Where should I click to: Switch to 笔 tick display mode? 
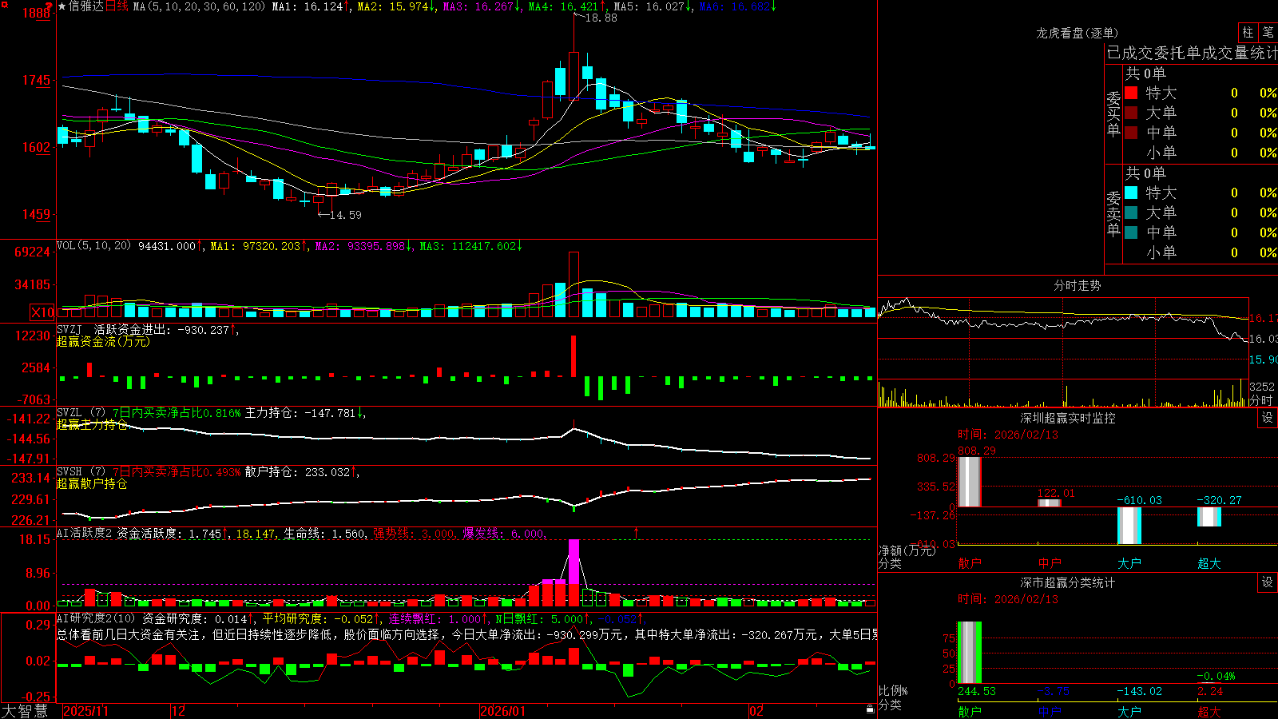point(1268,32)
